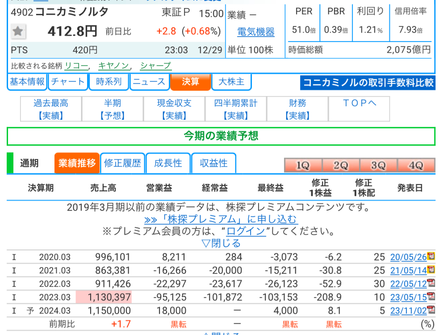Click the 2023.03 ordinary profit -101,872
447x335 pixels.
pos(223,297)
